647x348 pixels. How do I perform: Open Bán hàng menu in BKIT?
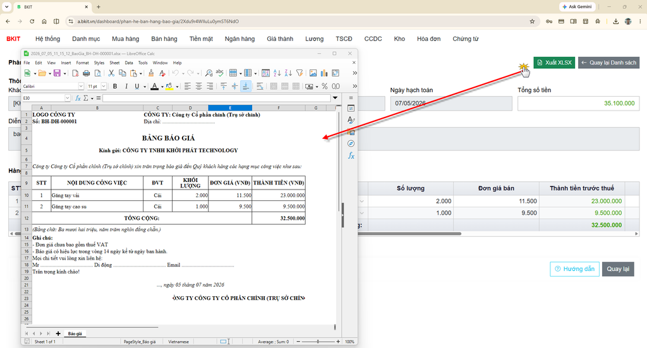(164, 39)
